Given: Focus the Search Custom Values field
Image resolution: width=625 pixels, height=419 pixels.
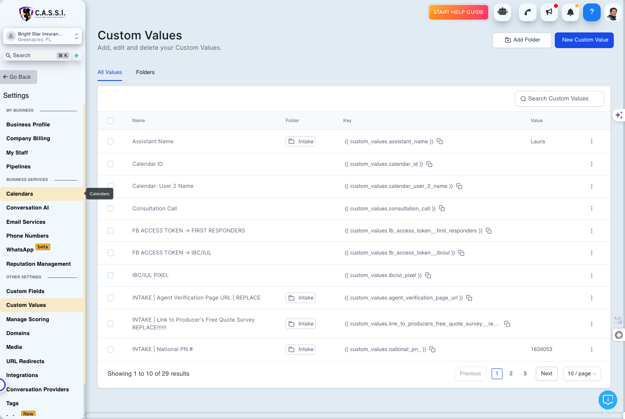Looking at the screenshot, I should click(x=559, y=99).
